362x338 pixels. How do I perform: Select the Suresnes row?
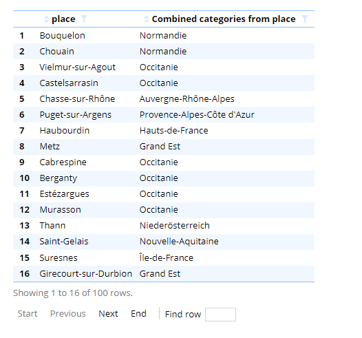tap(164, 257)
